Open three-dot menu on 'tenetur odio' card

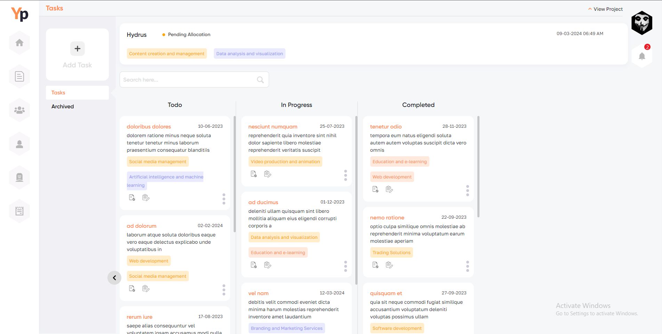click(468, 191)
